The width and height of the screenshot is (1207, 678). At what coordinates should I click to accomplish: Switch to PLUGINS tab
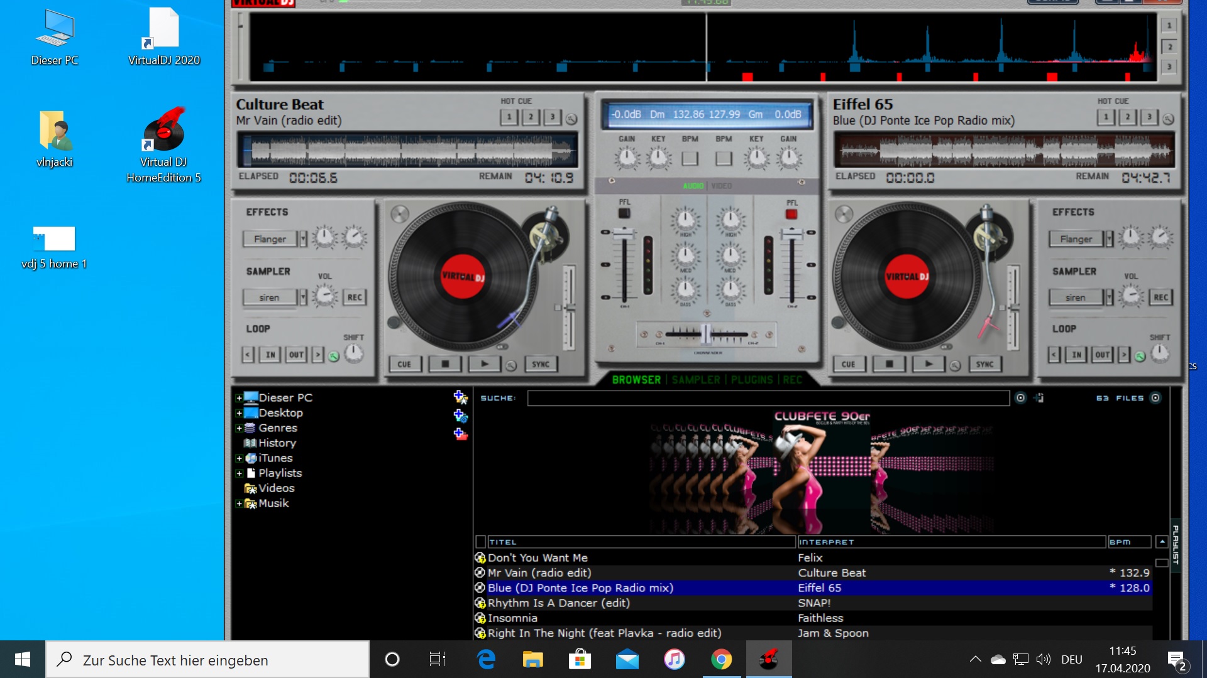tap(752, 380)
